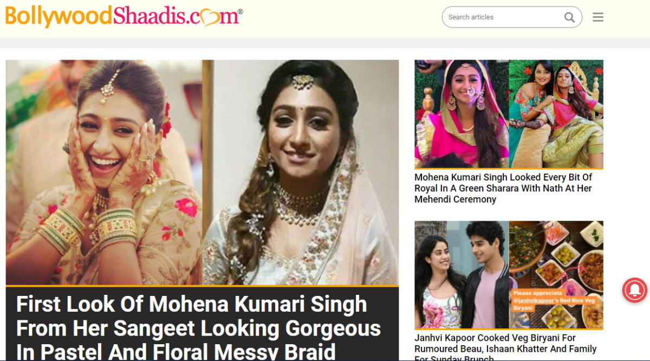Open Janhvi Kapoor Cooked Veg Biryani headline

click(505, 347)
